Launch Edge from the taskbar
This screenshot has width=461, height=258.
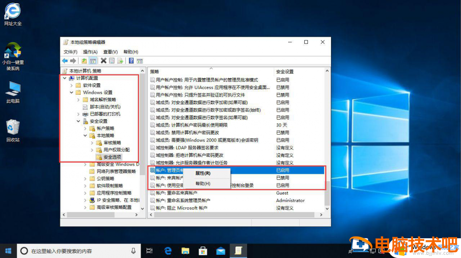click(x=168, y=251)
